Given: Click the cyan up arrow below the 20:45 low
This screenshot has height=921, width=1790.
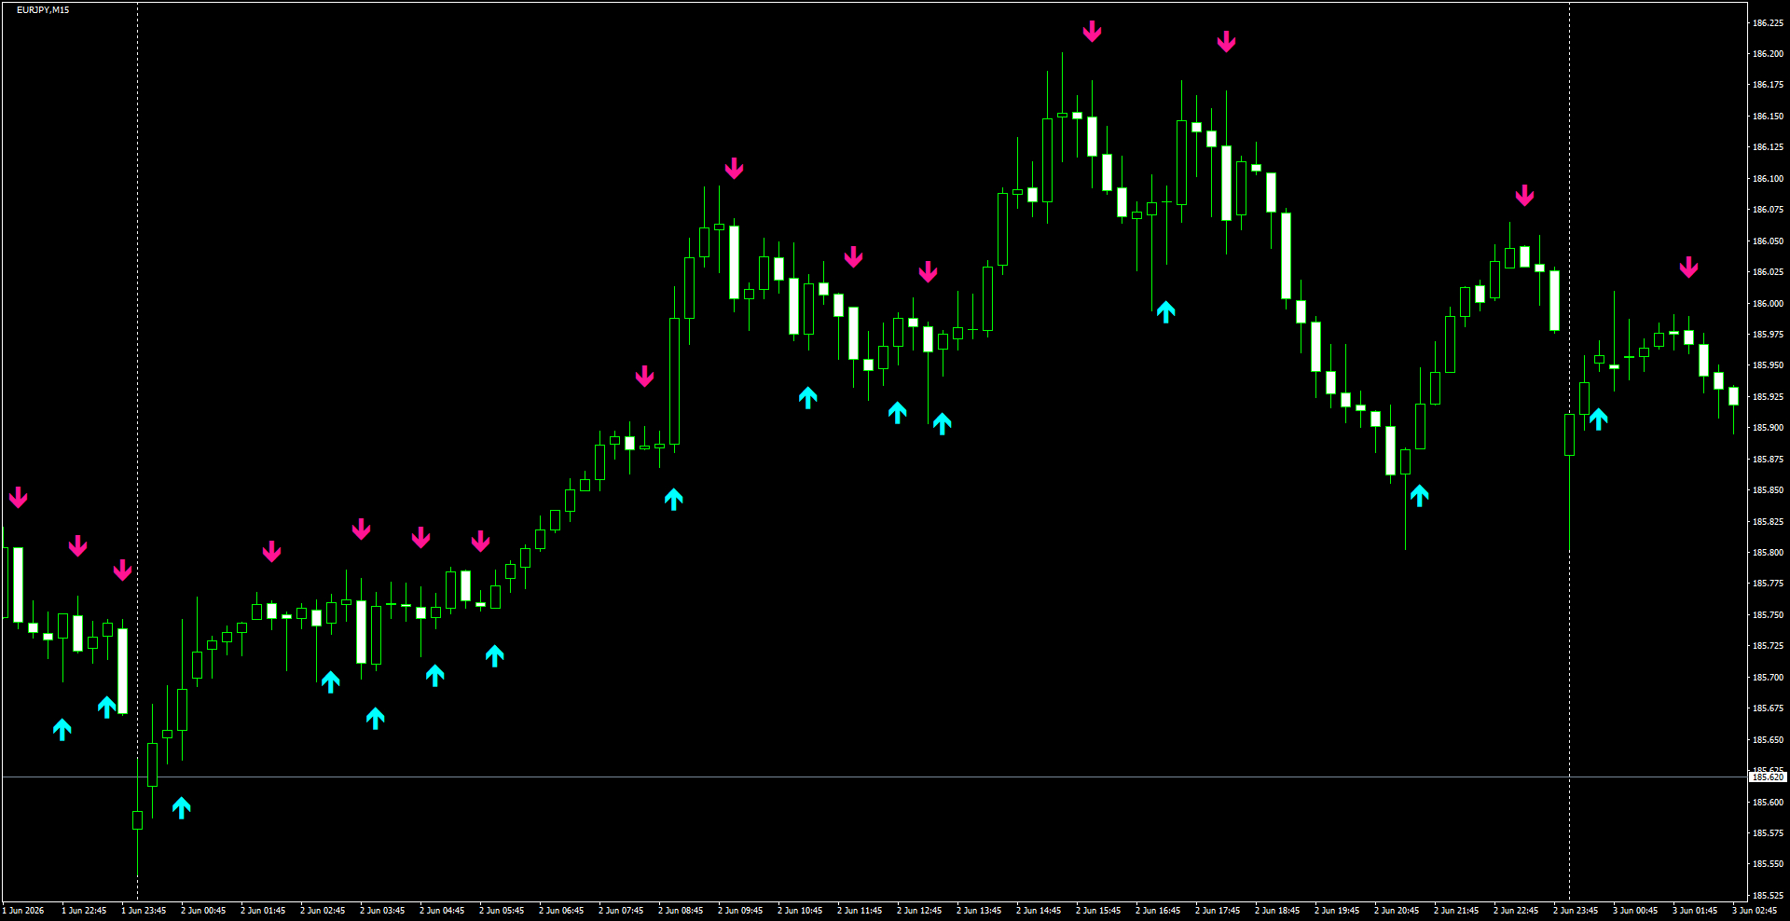Looking at the screenshot, I should tap(1419, 496).
